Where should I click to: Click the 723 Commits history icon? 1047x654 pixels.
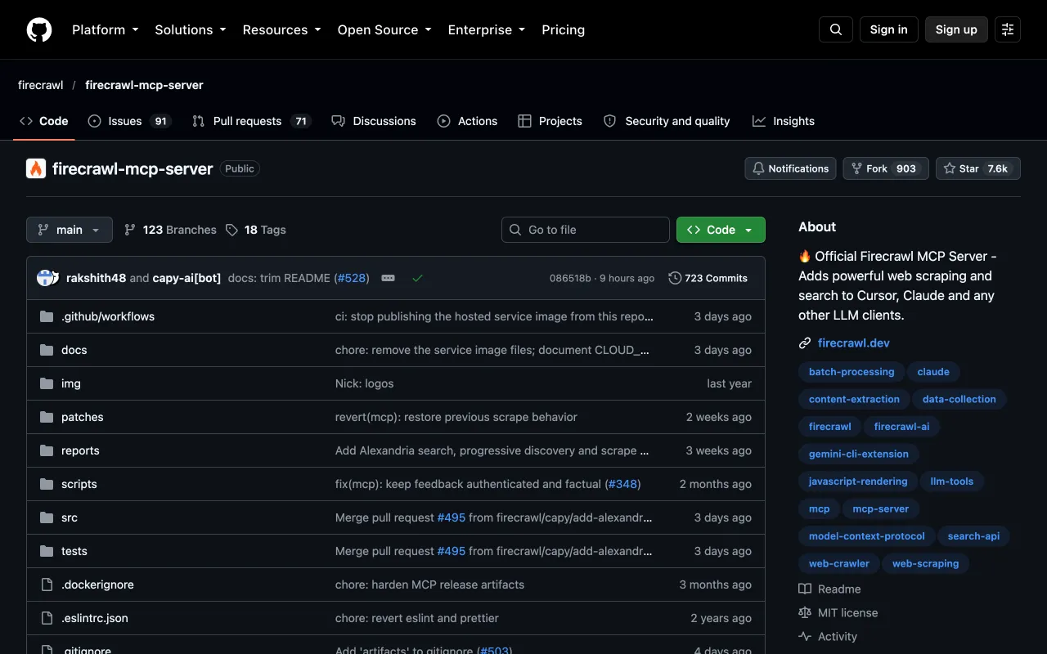point(675,278)
